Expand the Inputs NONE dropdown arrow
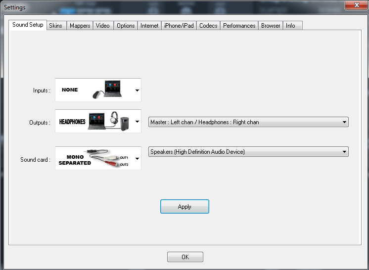This screenshot has width=369, height=270. coord(137,90)
